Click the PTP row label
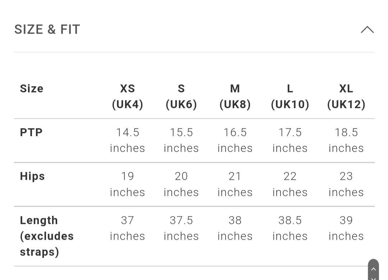Viewport: 388px width, 280px height. [31, 132]
